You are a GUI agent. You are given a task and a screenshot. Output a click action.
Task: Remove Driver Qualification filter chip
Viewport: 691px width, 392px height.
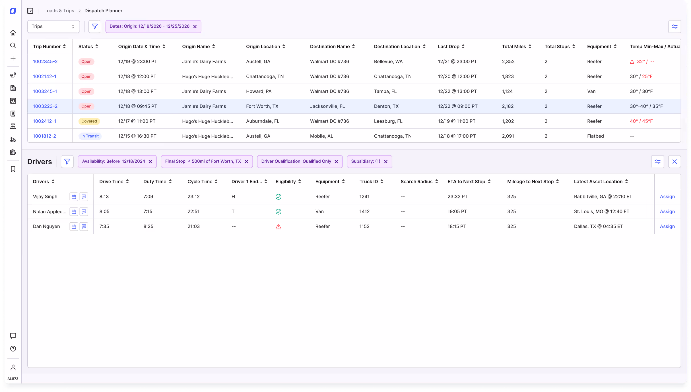[x=336, y=162]
